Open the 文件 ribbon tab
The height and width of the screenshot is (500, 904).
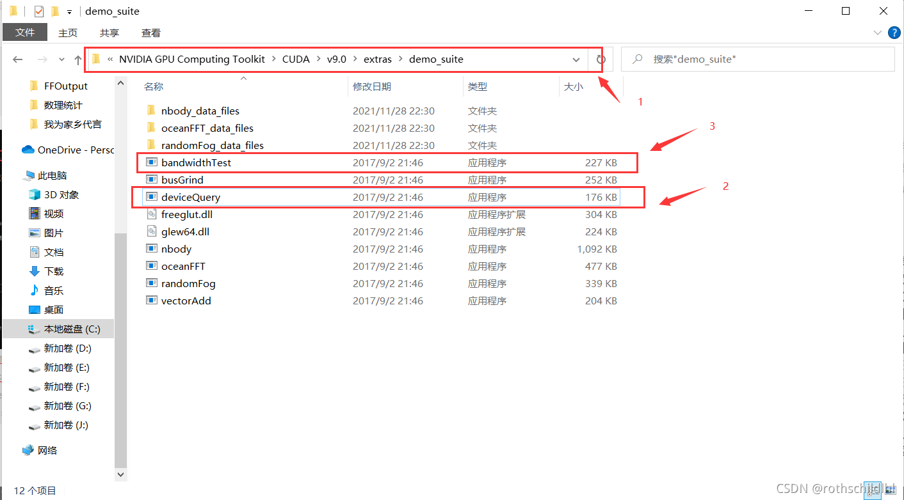pyautogui.click(x=25, y=33)
